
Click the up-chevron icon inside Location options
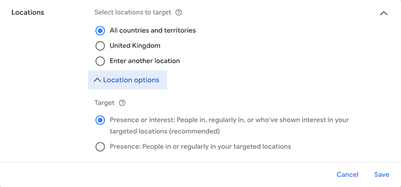97,80
